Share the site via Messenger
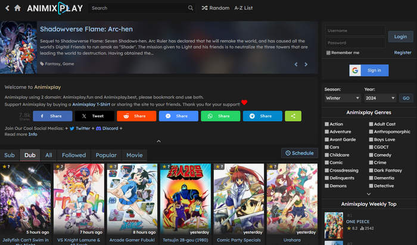This screenshot has width=417, height=245. point(179,116)
